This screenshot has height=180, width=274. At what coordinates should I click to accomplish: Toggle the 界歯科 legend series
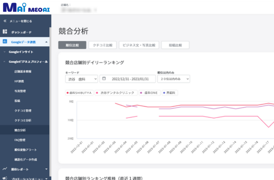tap(170, 93)
